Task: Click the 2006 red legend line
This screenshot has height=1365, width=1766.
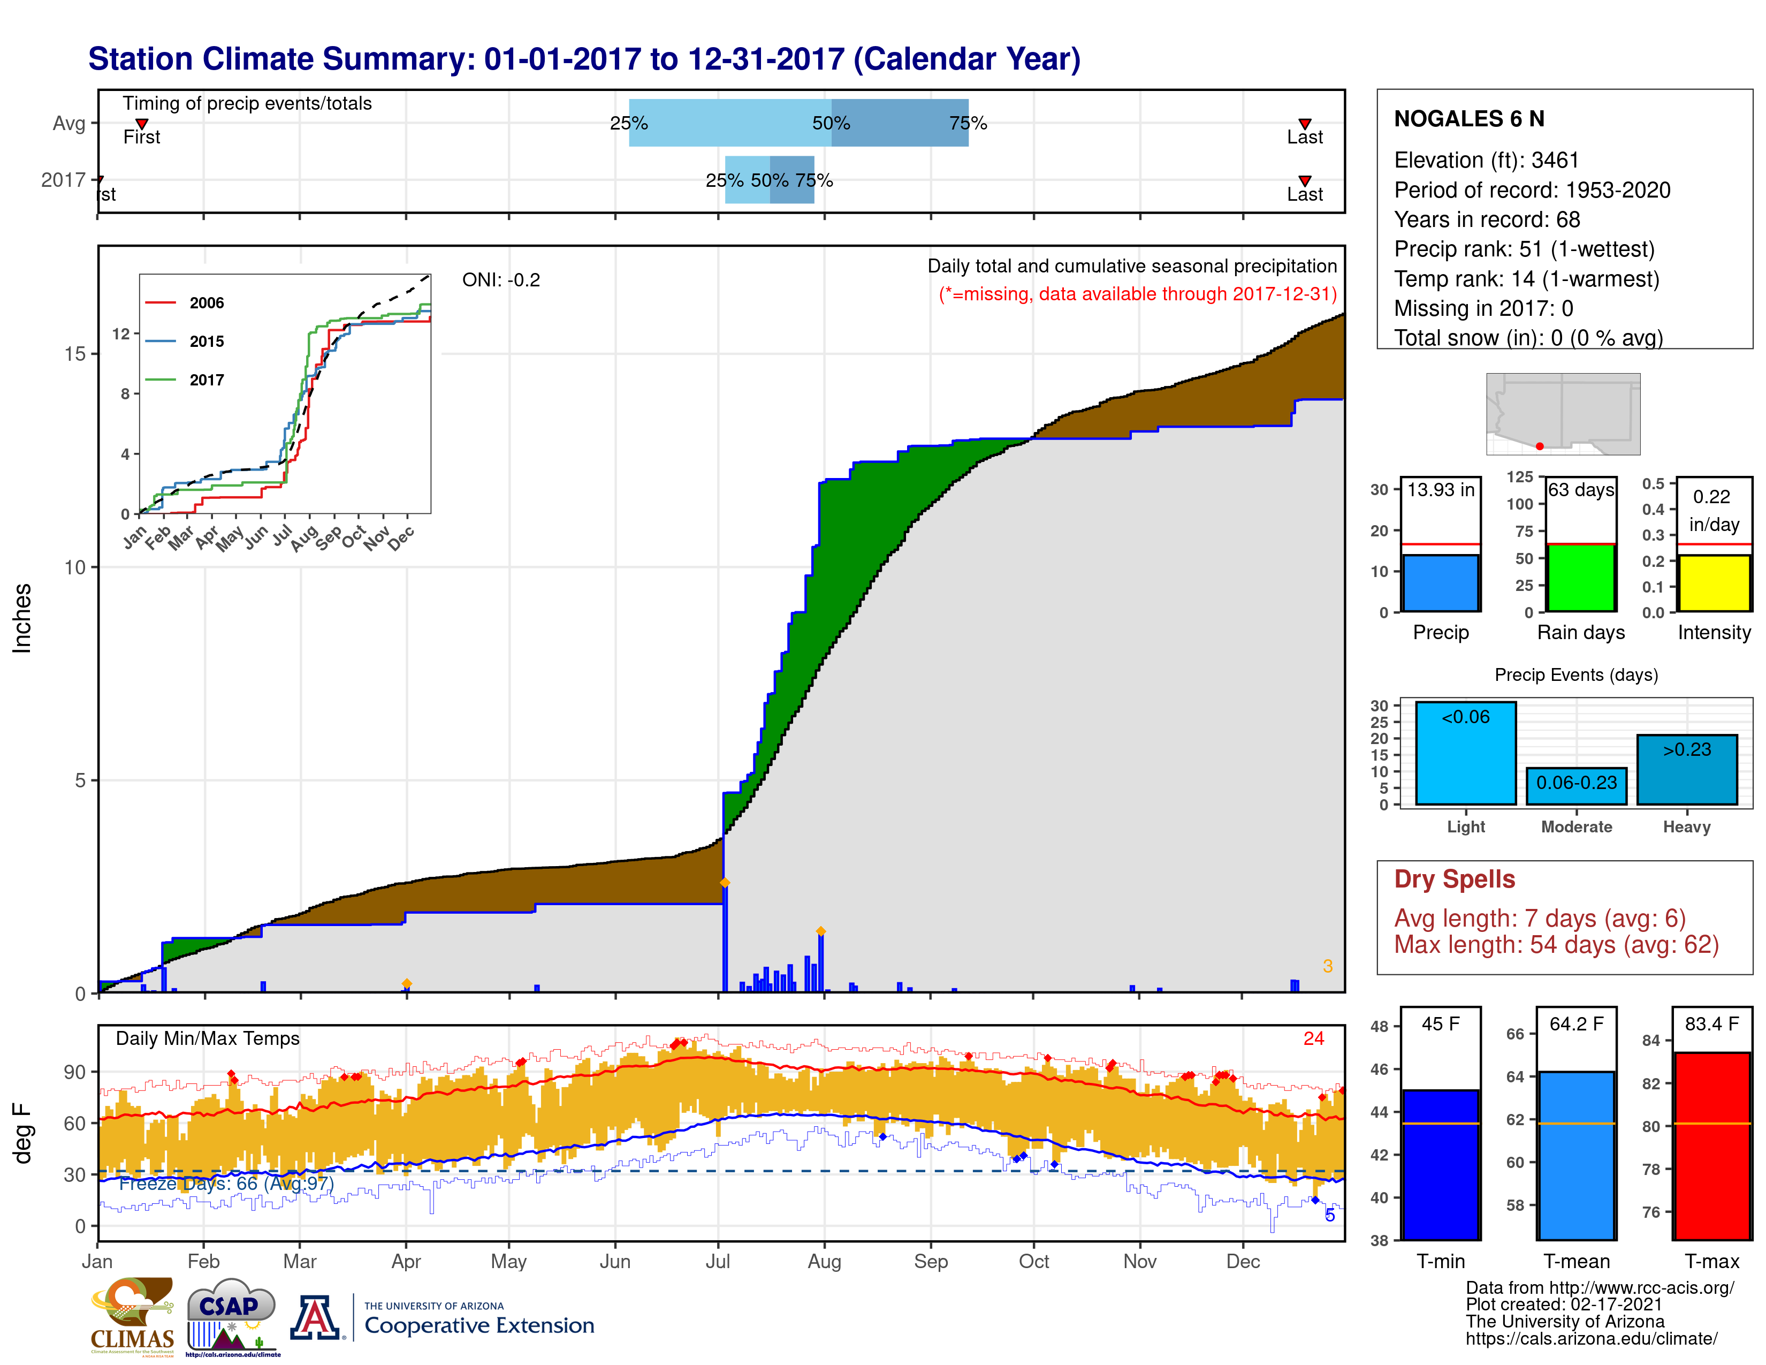Action: [x=160, y=302]
